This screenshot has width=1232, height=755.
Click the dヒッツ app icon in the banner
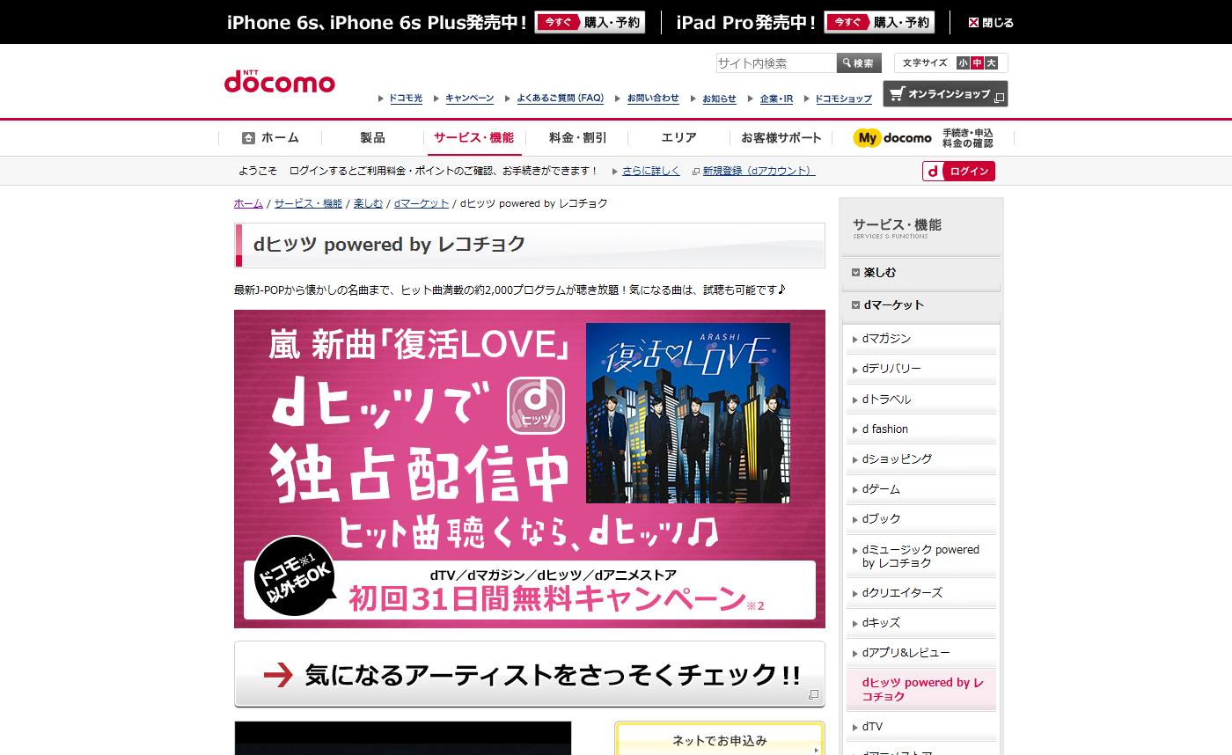click(x=536, y=404)
